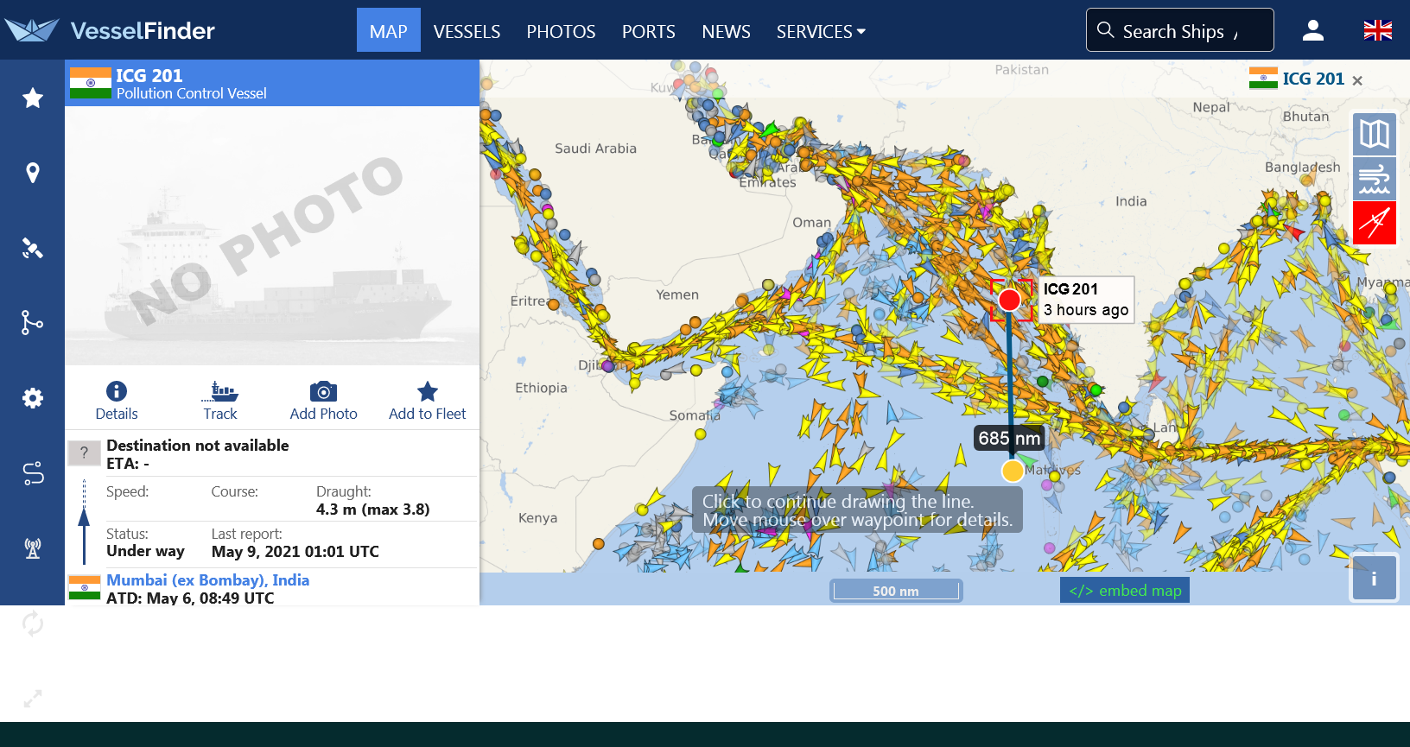1410x747 pixels.
Task: Click the magnifier search icon
Action: 1105,30
